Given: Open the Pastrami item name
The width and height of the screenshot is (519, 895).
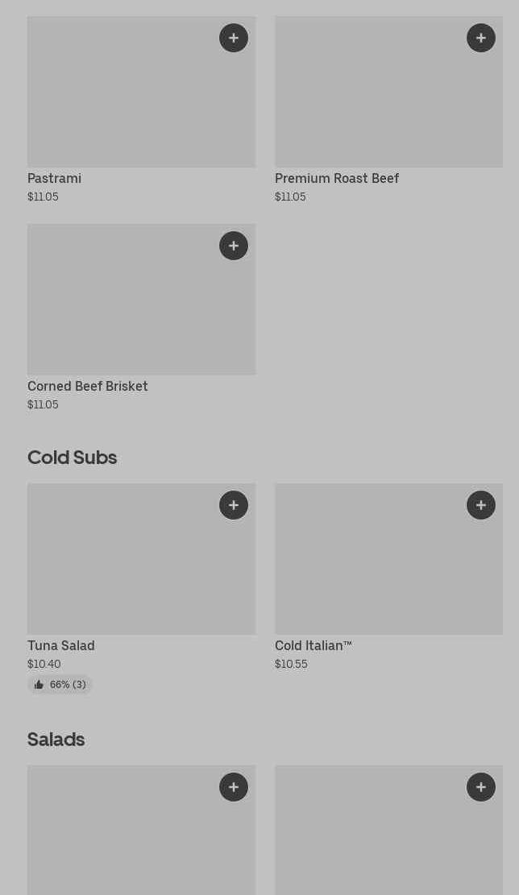Looking at the screenshot, I should tap(54, 178).
